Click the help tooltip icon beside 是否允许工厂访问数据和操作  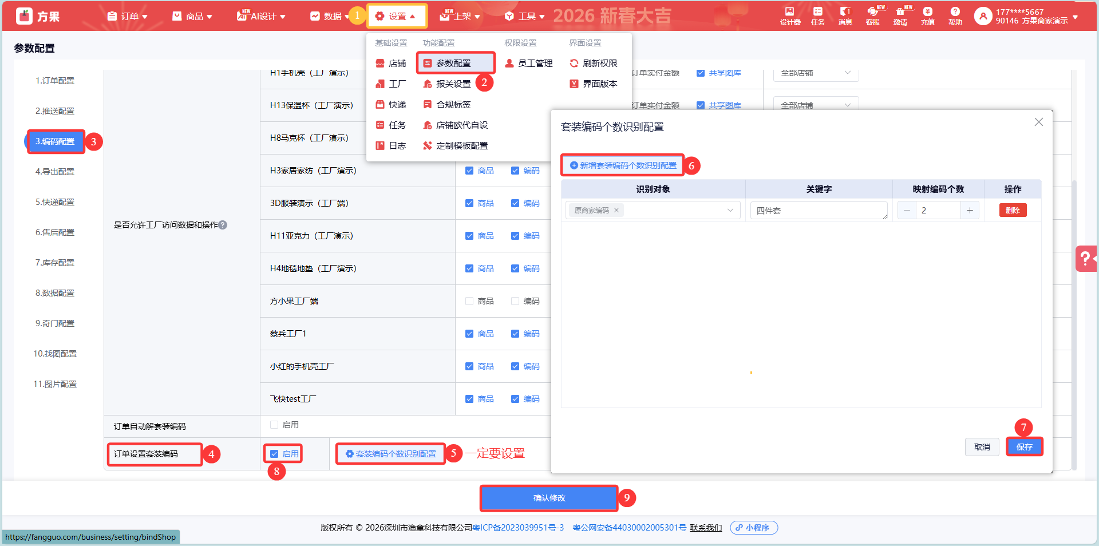(x=223, y=225)
